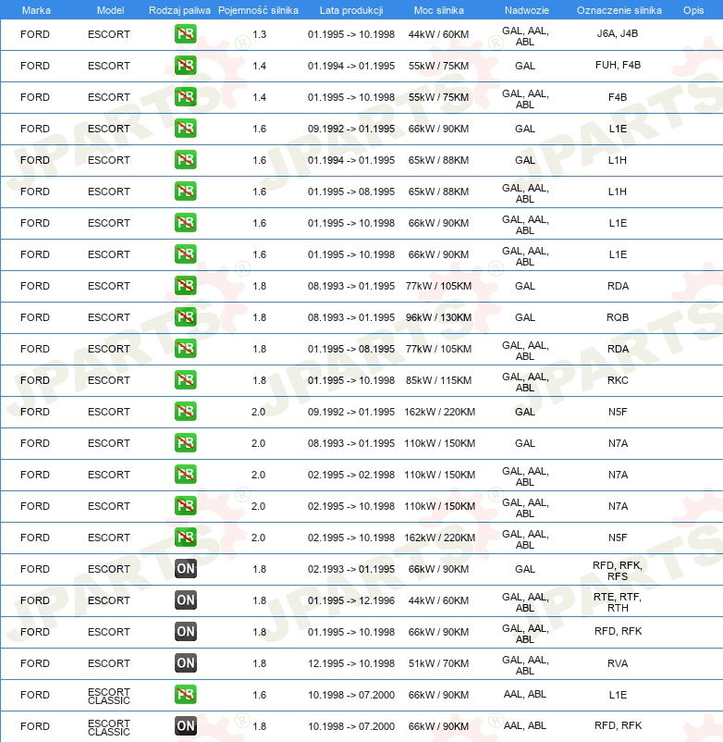Click the diesel ON icon in the Escort Classic RFD, RFK row

point(185,726)
